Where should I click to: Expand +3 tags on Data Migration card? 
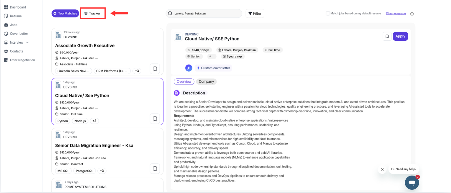click(102, 171)
